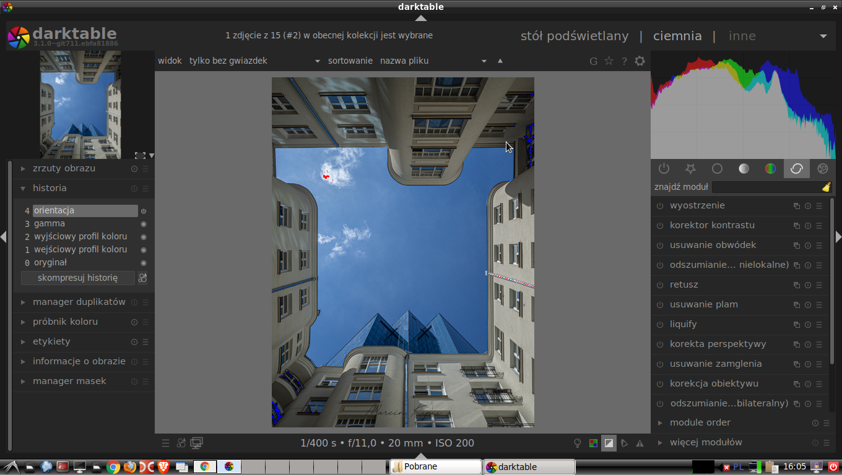Turn on the retusz module
Viewport: 842px width, 475px height.
[x=660, y=285]
